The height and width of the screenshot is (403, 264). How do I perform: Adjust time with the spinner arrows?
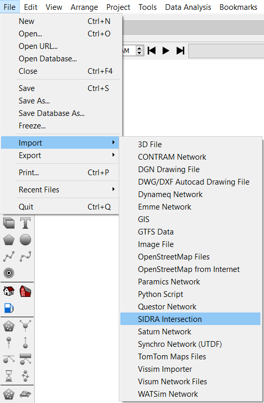[139, 50]
